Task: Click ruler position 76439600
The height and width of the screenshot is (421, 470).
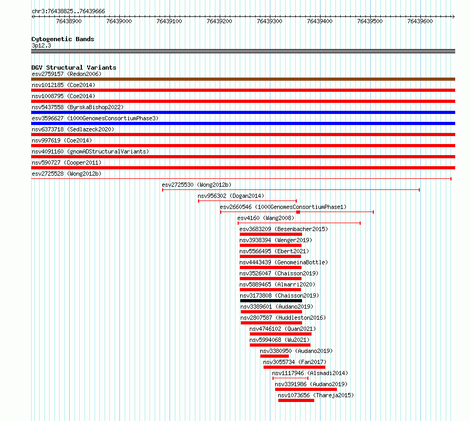Action: click(x=420, y=21)
